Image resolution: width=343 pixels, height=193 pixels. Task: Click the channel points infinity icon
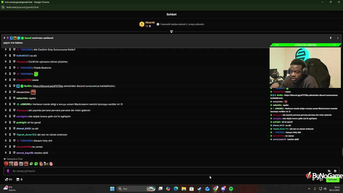[9, 179]
